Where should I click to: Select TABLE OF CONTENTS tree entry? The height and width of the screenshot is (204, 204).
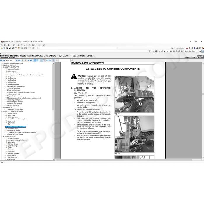point(10,65)
